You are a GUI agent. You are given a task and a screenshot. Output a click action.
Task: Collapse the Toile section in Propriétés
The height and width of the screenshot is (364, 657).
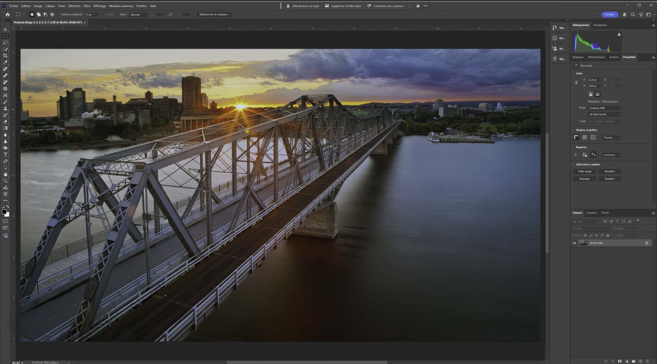click(574, 73)
